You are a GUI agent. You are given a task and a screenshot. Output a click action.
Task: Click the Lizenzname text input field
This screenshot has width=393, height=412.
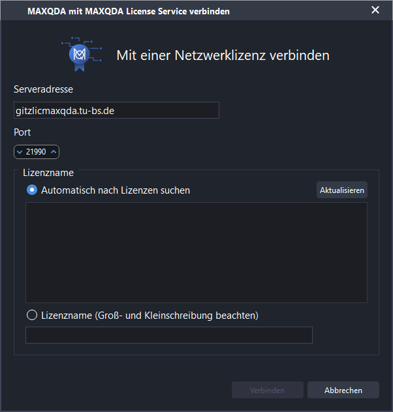coord(169,335)
